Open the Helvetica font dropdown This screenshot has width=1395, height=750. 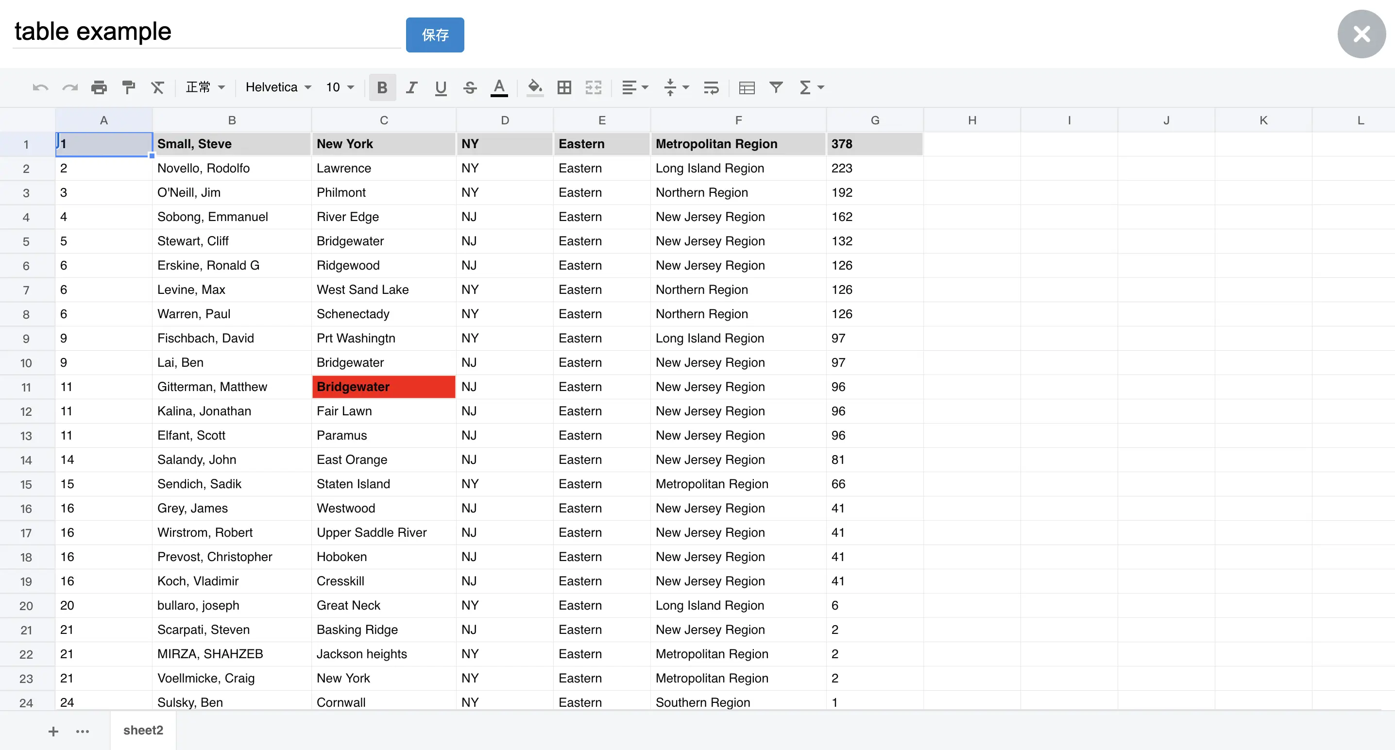coord(278,88)
